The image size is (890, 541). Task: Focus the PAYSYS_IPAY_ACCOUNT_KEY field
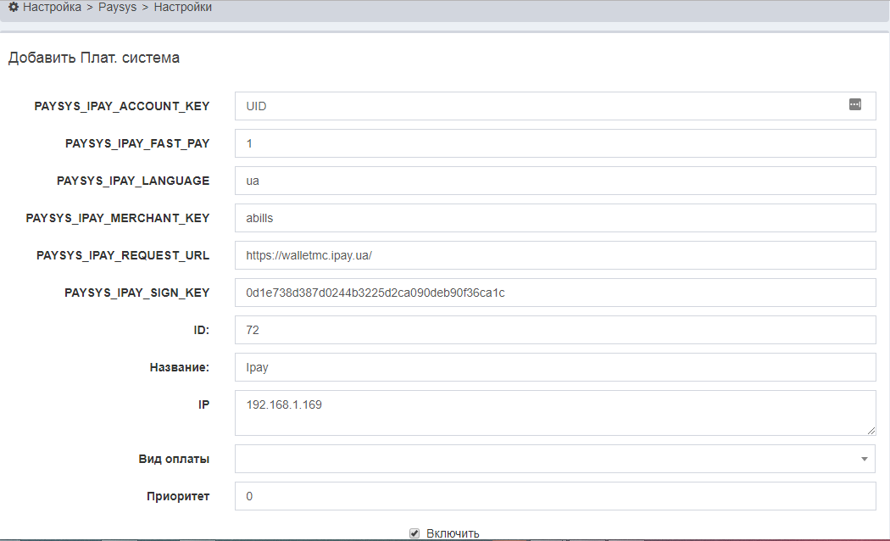coord(555,106)
